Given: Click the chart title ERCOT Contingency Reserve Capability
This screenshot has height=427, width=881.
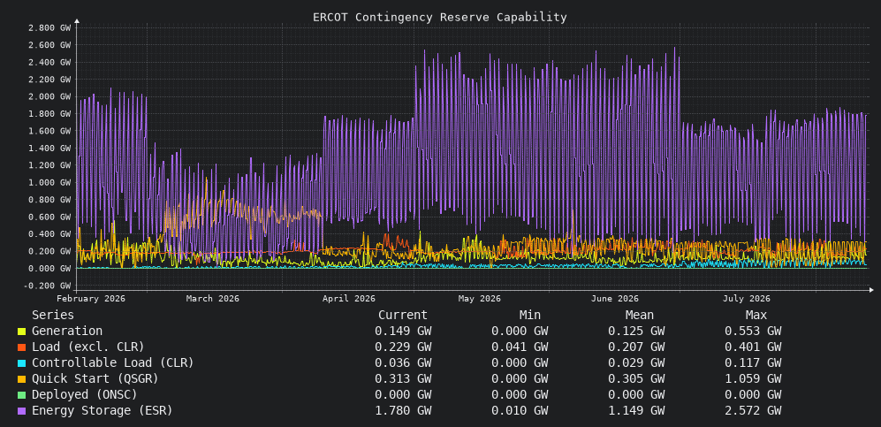Looking at the screenshot, I should (440, 18).
